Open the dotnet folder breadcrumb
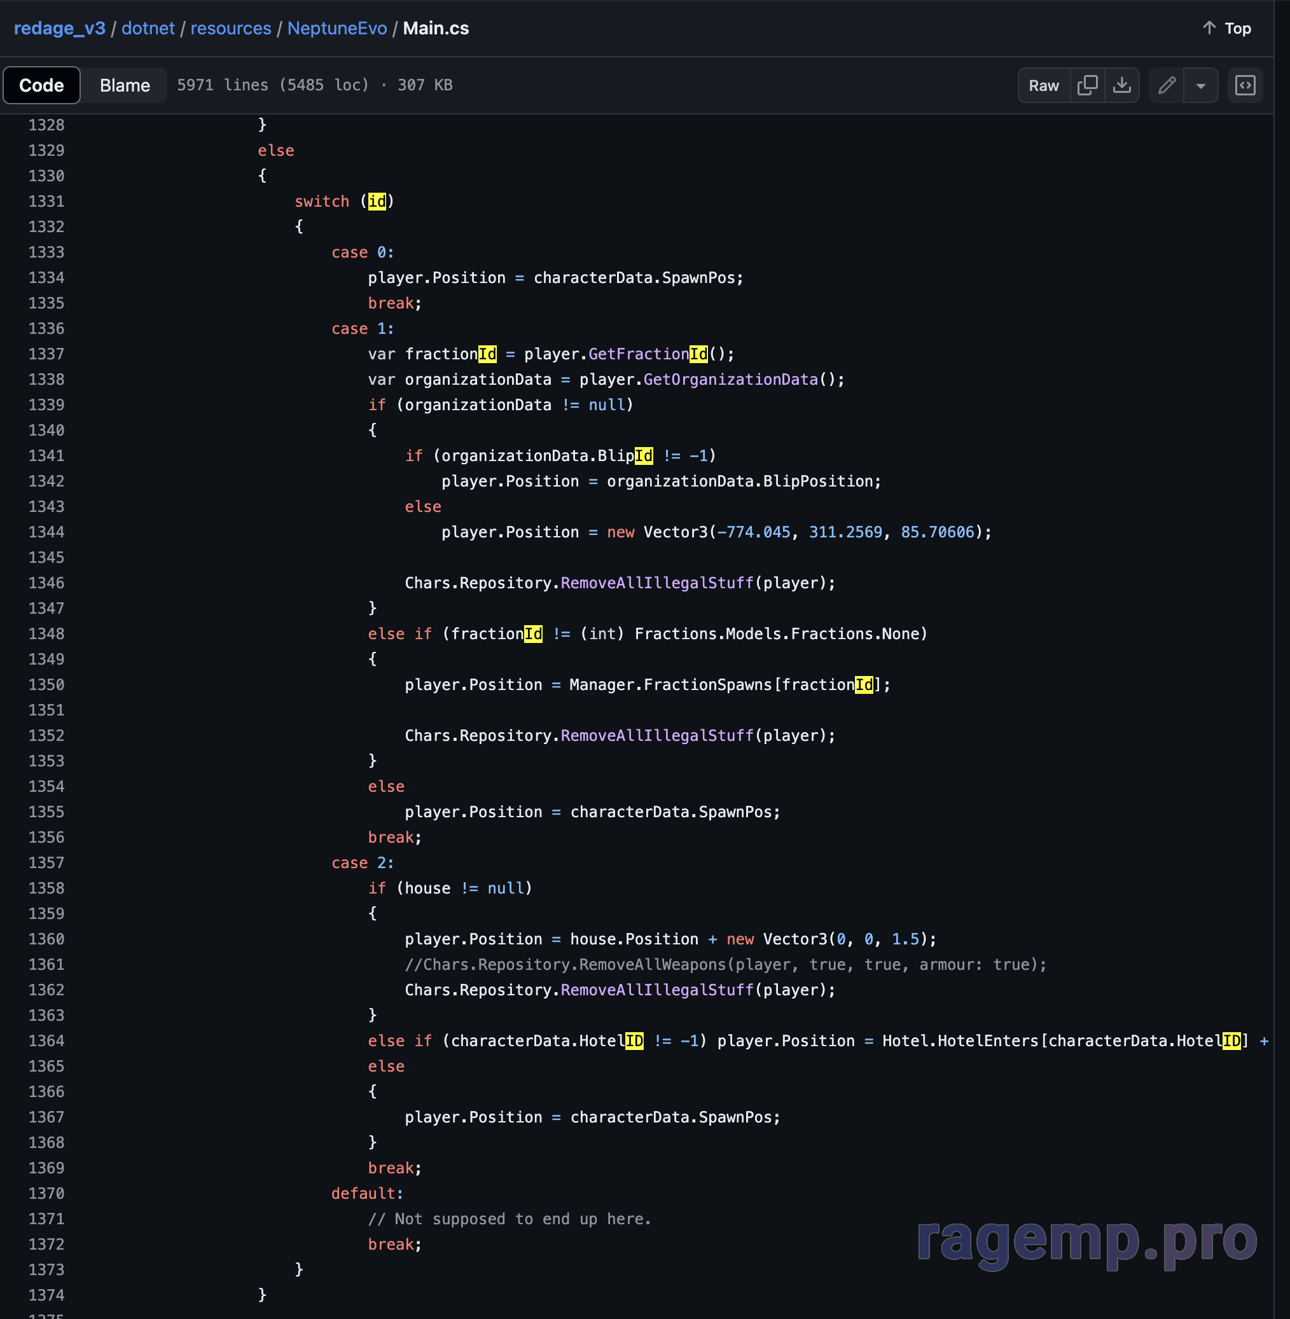Screen dimensions: 1290x1319 [148, 29]
